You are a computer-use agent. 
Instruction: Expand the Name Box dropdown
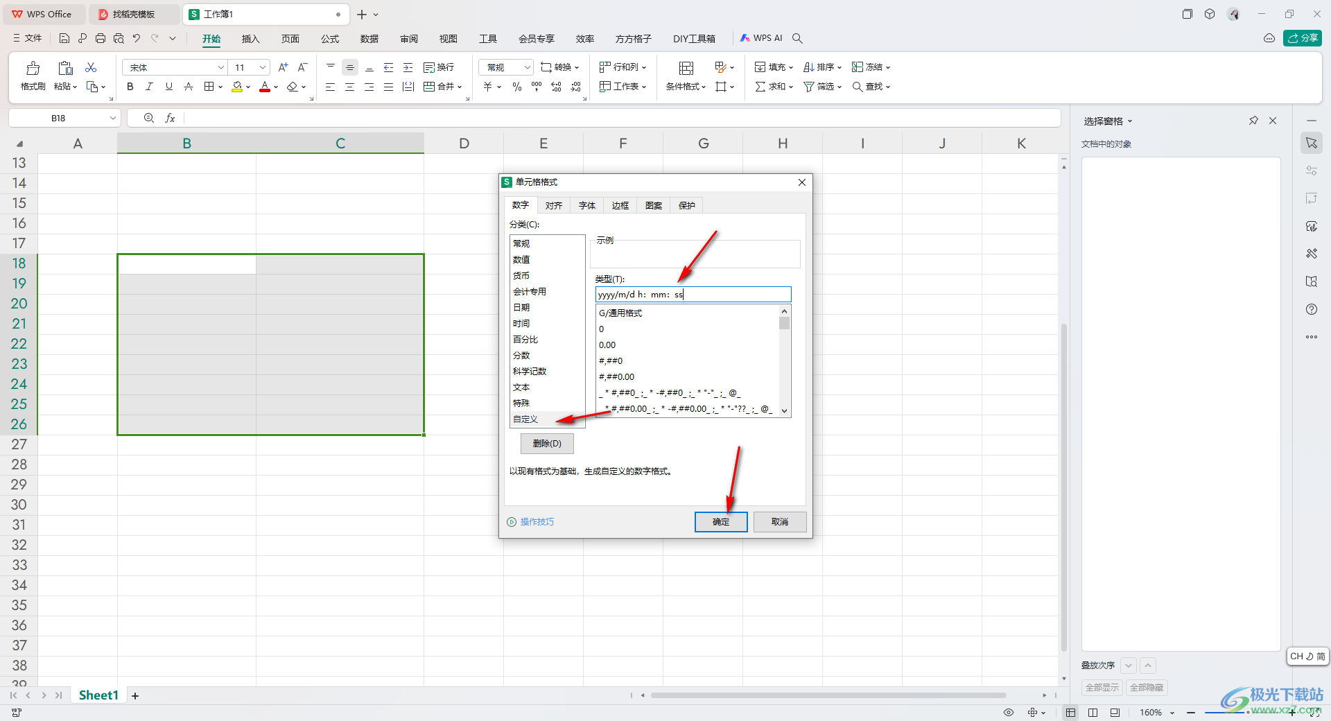tap(112, 119)
